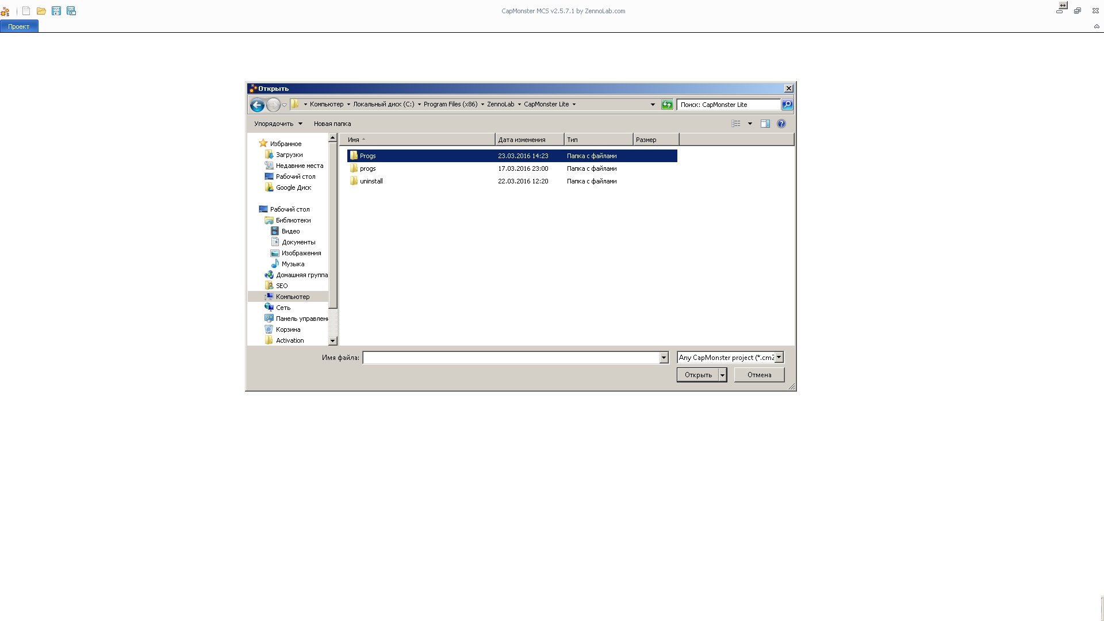This screenshot has height=621, width=1104.
Task: Sort by Дата изменения column header
Action: (x=530, y=140)
